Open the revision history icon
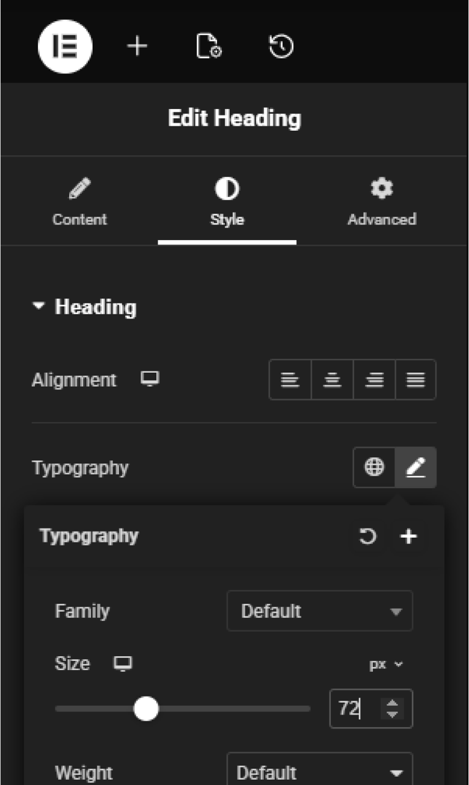The width and height of the screenshot is (469, 785). (281, 46)
